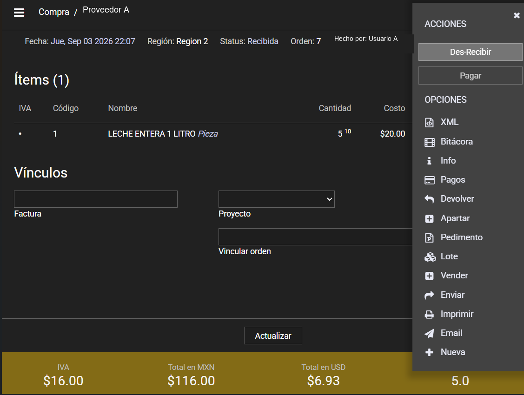Viewport: 524px width, 395px height.
Task: Close the Acciones side panel
Action: point(517,15)
